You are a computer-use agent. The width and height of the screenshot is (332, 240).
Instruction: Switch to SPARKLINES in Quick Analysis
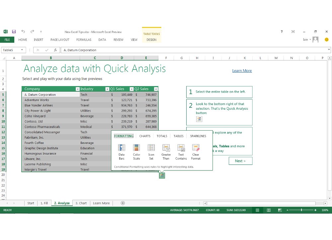click(198, 136)
